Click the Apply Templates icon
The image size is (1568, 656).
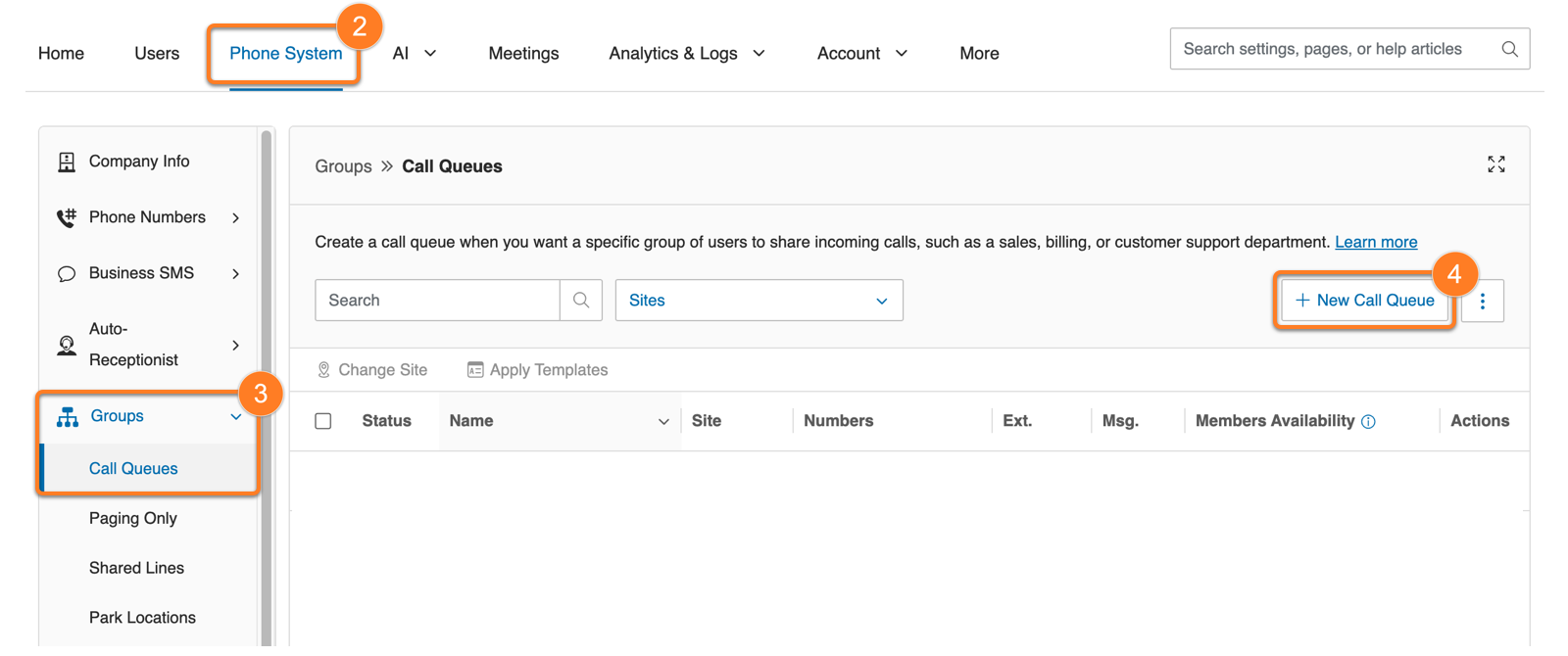click(x=475, y=370)
